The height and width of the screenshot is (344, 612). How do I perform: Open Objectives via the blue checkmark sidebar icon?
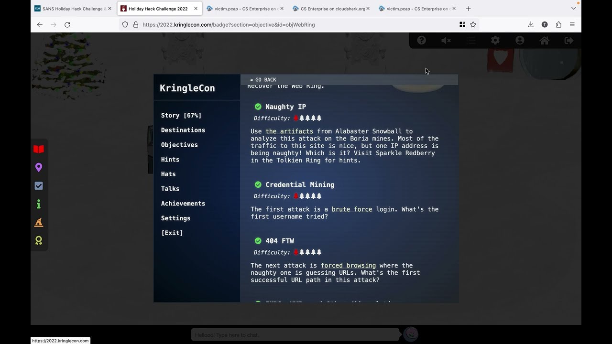point(39,186)
